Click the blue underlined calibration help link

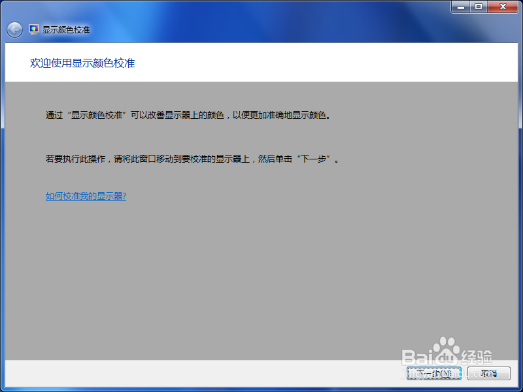coord(86,195)
